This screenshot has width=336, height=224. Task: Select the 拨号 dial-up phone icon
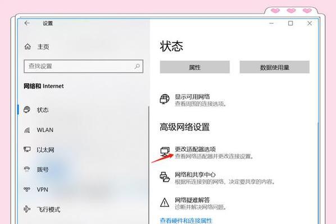[x=27, y=169]
